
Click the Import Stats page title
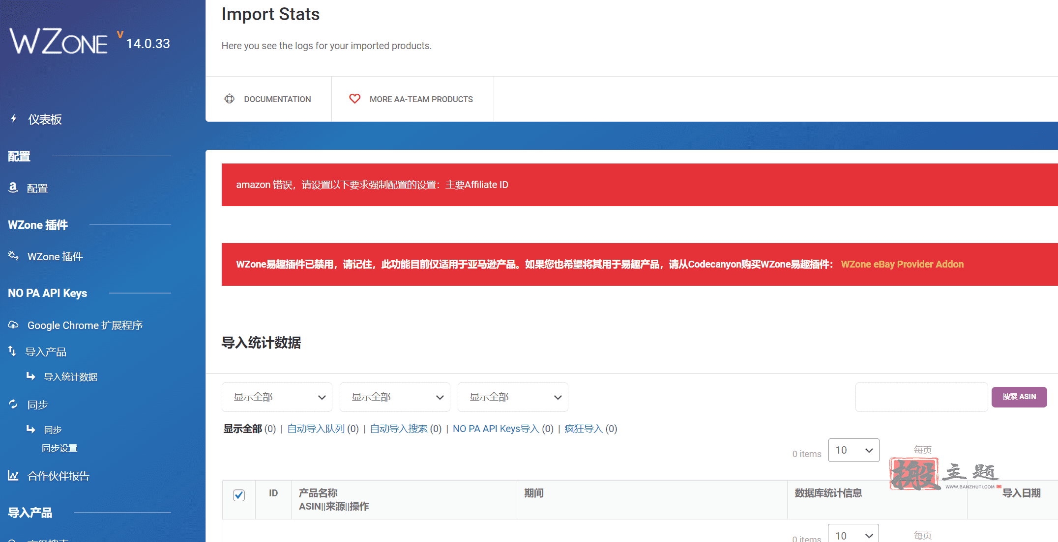click(270, 14)
